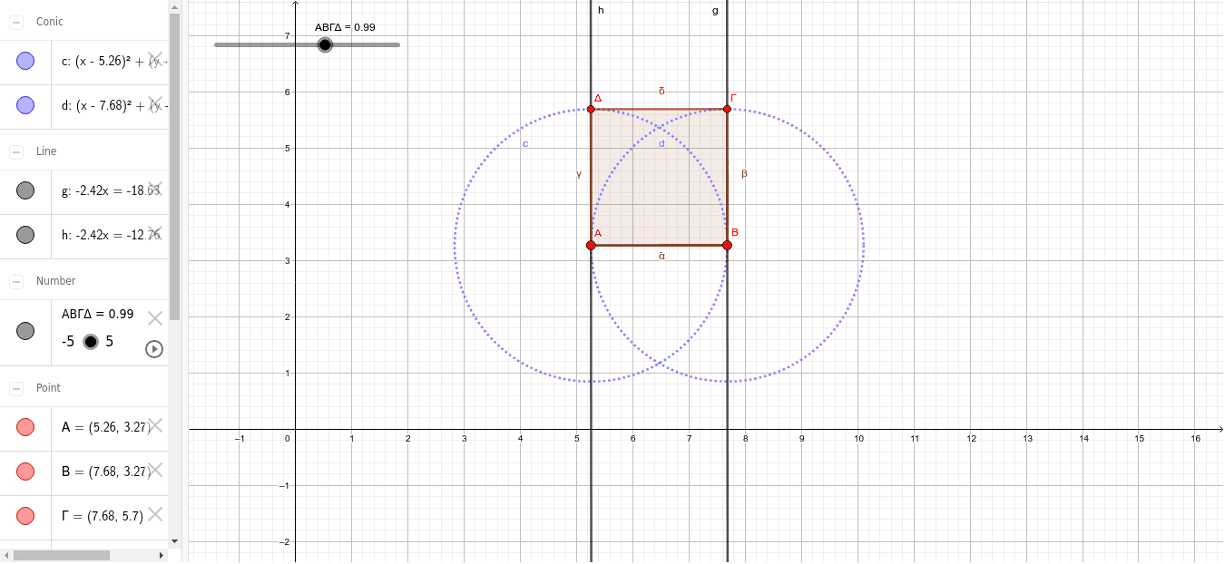
Task: Click the side label γ of the square
Action: (579, 173)
